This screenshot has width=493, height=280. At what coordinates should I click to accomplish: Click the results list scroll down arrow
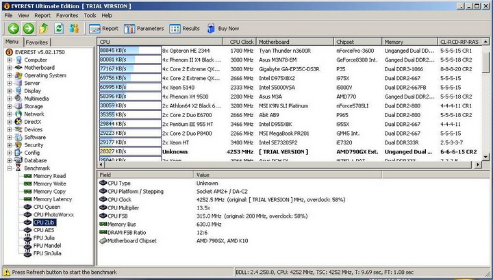485,157
